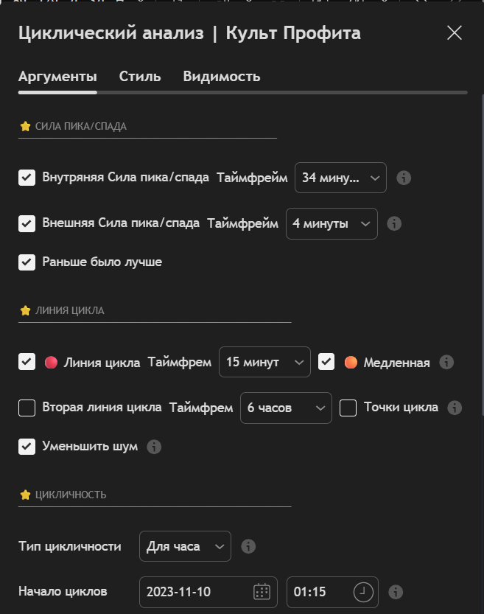Screen dimensions: 484x614
Task: Open the 34 минуты timeframe dropdown
Action: [x=340, y=178]
